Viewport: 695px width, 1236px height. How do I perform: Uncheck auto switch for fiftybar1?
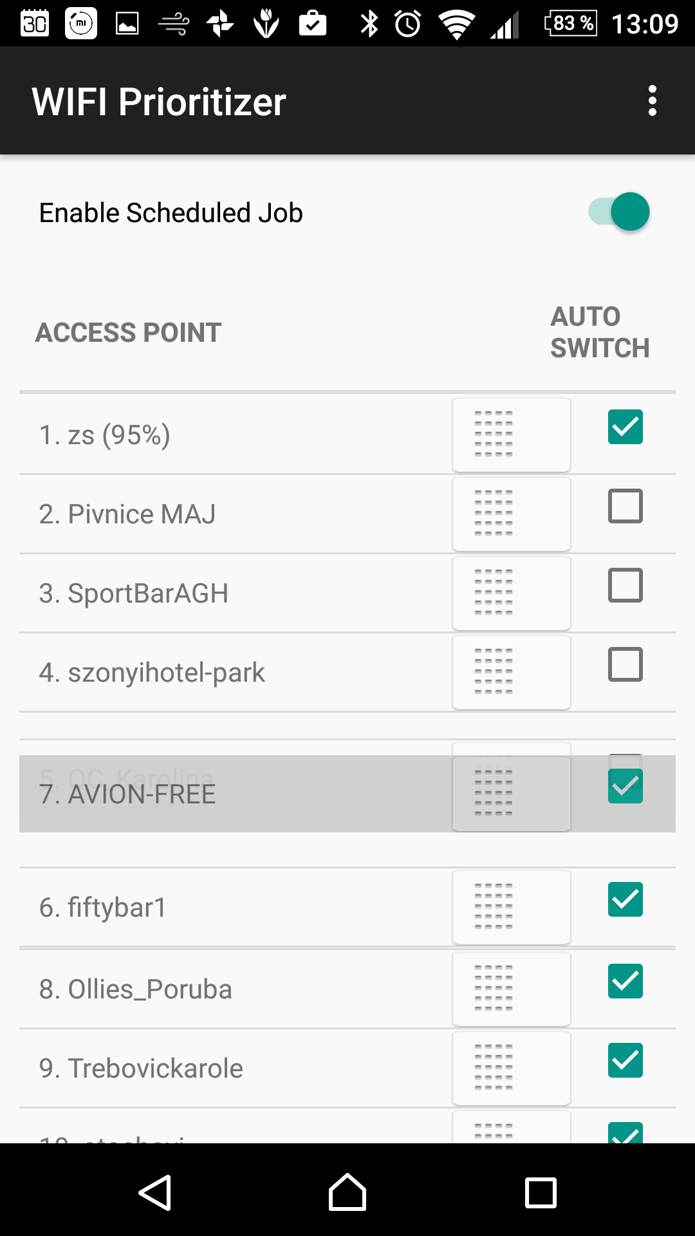coord(625,899)
